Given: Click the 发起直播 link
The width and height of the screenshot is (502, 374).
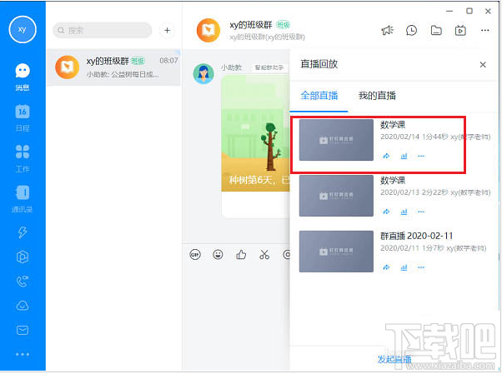Looking at the screenshot, I should pos(394,359).
